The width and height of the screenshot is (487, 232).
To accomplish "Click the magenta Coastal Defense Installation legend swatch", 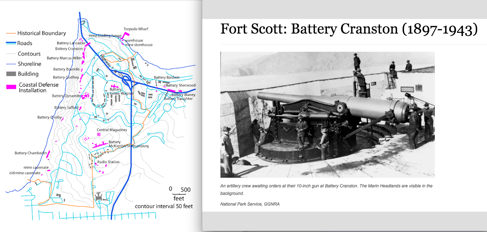I will pyautogui.click(x=11, y=87).
